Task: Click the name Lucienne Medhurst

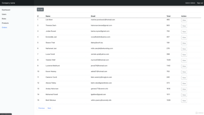Action: (53, 66)
